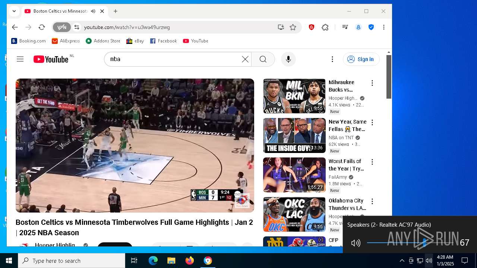Open Task View on taskbar
The image size is (477, 268).
(134, 261)
